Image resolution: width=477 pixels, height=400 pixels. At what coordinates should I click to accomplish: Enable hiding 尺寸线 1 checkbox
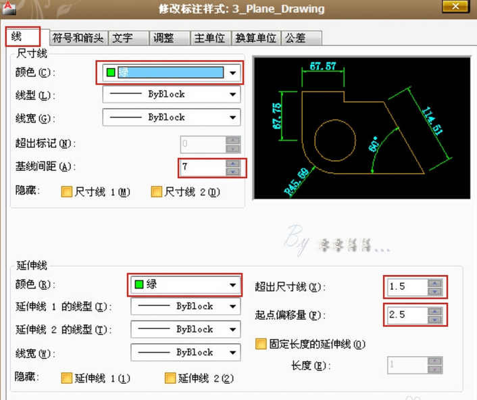(67, 191)
